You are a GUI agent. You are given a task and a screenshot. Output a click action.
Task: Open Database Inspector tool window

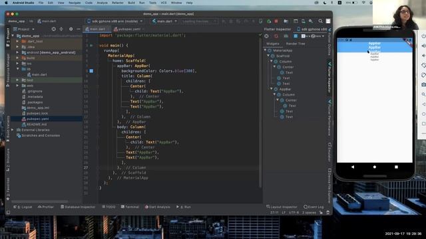pyautogui.click(x=78, y=206)
